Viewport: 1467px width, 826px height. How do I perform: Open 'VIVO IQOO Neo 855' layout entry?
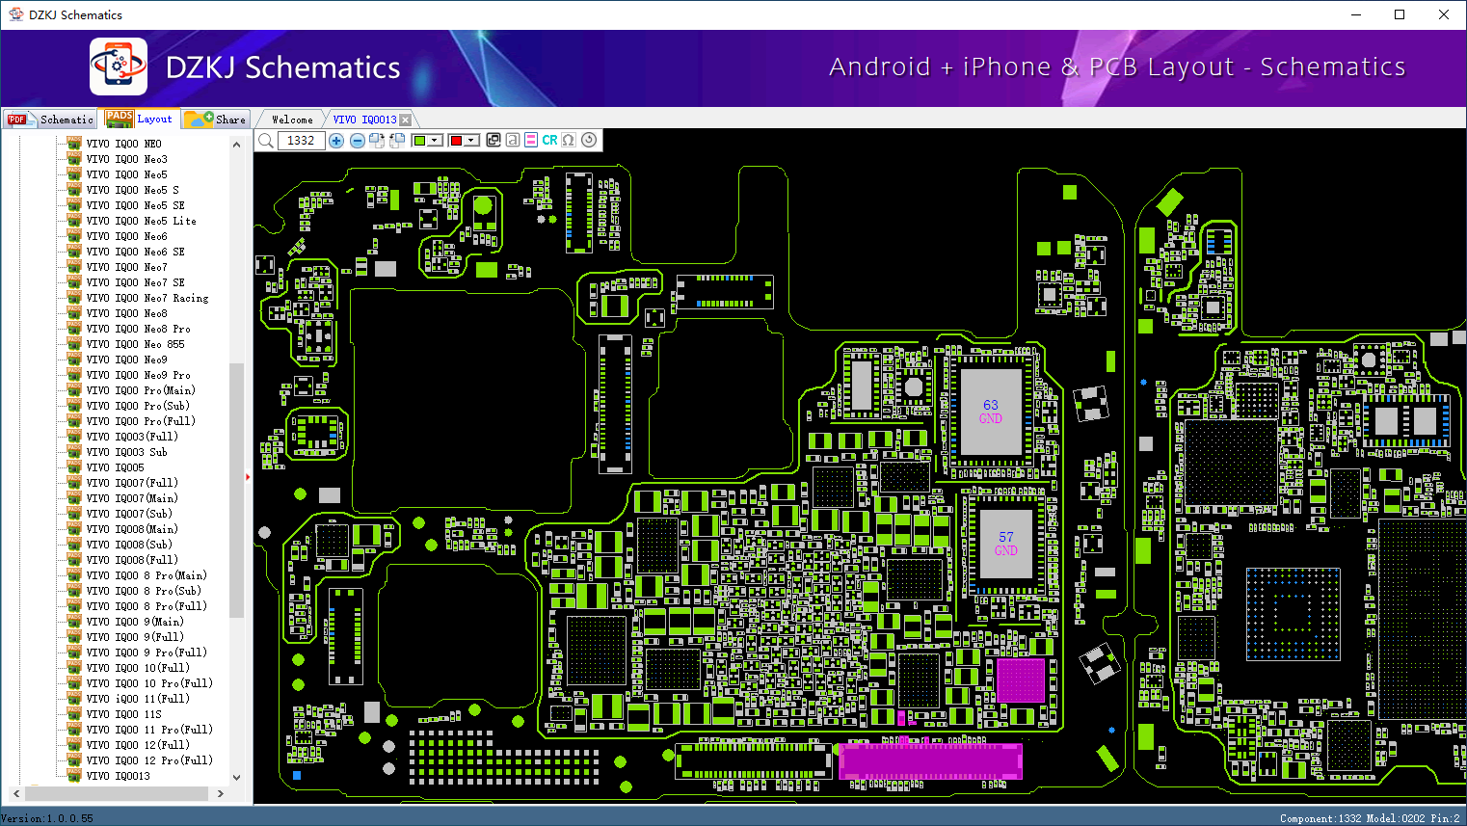pos(136,344)
